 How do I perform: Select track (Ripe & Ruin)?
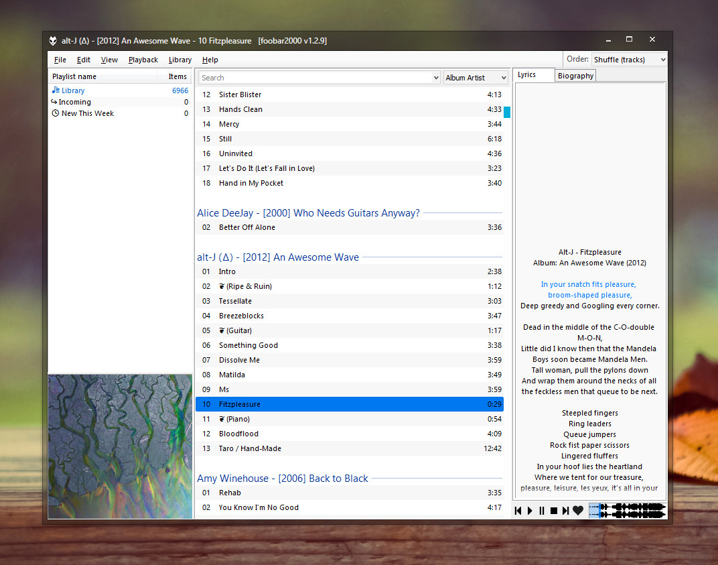click(350, 286)
